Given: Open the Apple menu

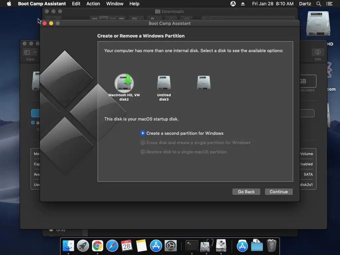Looking at the screenshot, I should click(x=9, y=4).
